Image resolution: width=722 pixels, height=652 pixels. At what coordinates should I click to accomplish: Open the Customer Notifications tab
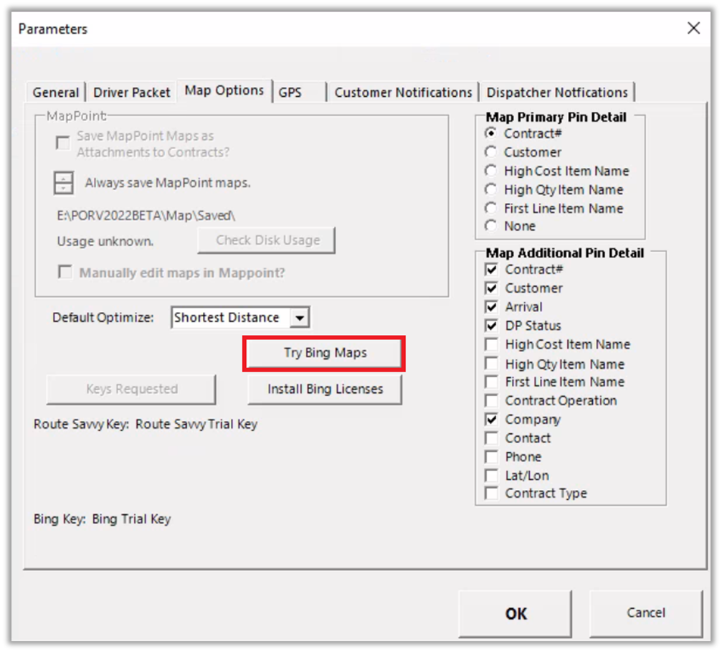click(x=403, y=93)
